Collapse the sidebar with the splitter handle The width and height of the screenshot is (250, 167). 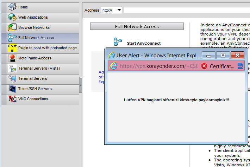click(81, 85)
